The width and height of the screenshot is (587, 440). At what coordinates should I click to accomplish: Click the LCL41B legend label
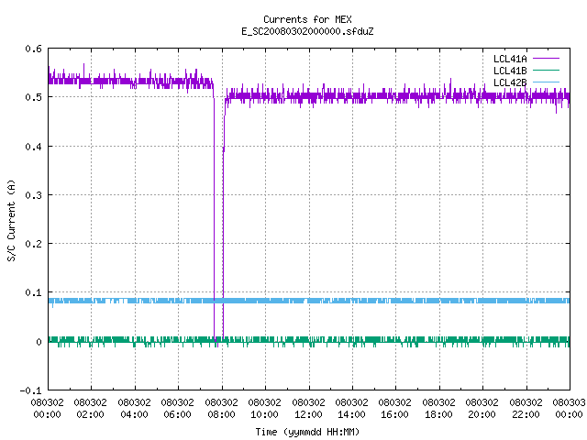point(510,71)
